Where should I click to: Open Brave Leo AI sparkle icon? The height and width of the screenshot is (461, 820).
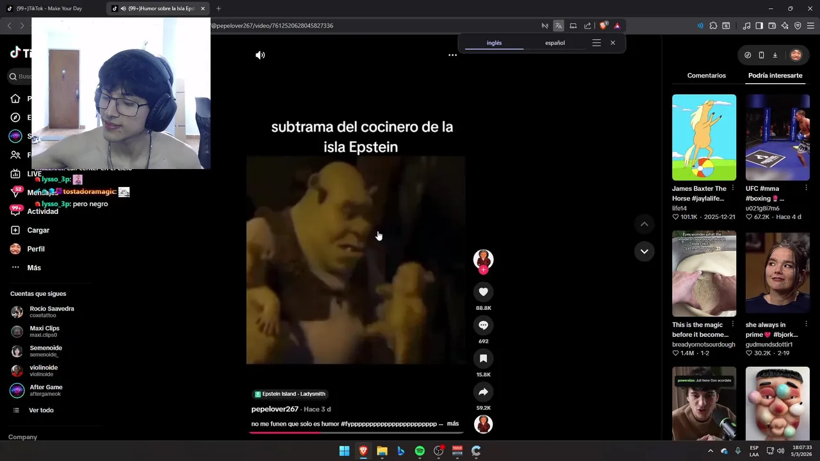(x=785, y=26)
